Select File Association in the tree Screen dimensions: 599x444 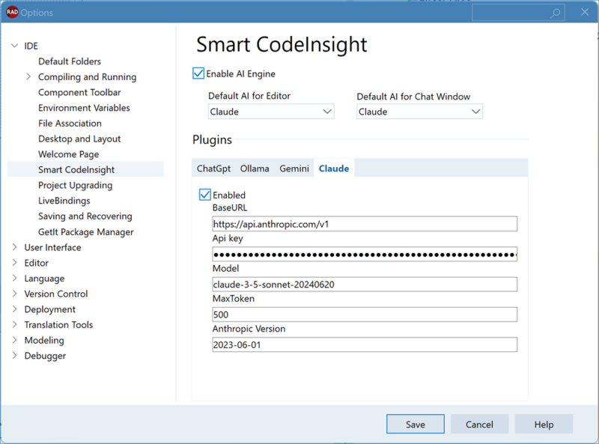tap(70, 124)
